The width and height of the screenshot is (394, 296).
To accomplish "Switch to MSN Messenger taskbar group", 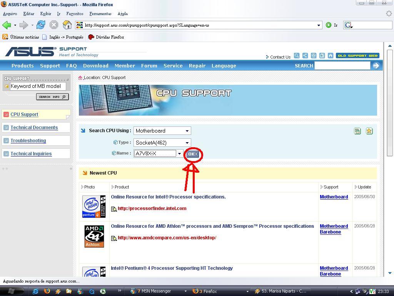I will tap(158, 291).
